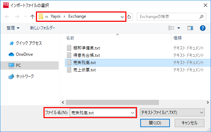
Task: Navigate forward with the right arrow
Action: [17, 17]
